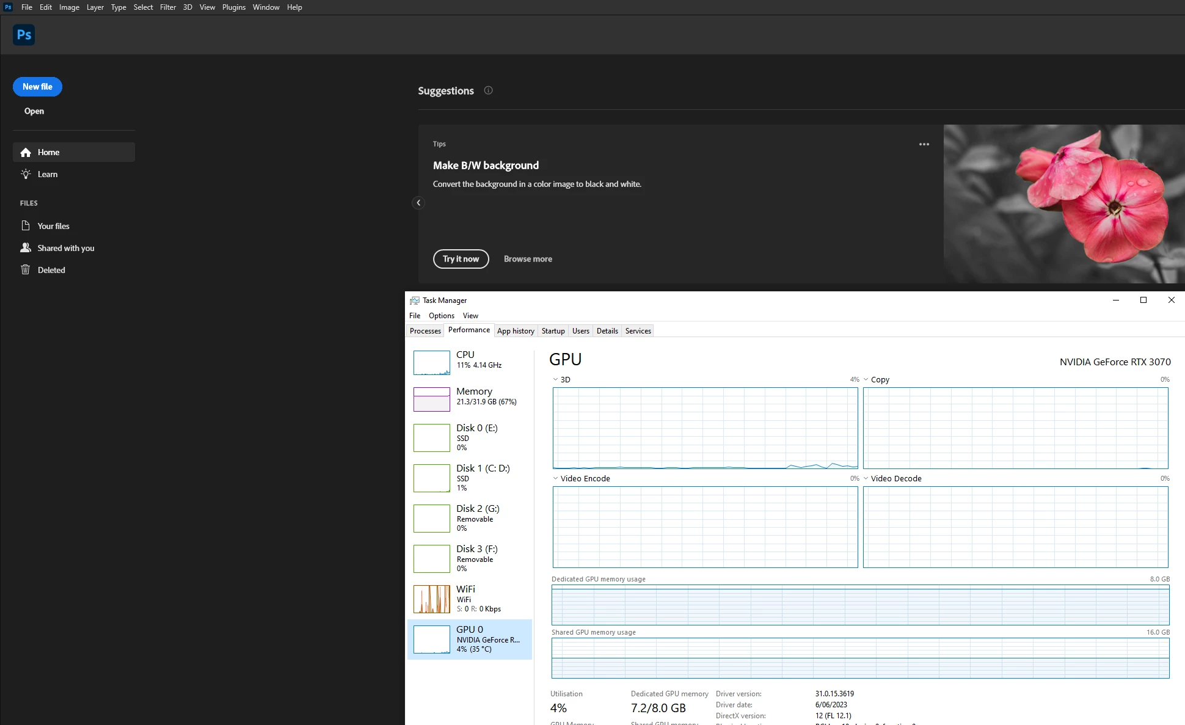Click the Shared with you people icon
1185x725 pixels.
coord(26,248)
